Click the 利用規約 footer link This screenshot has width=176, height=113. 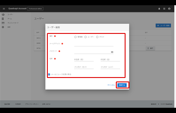[x=18, y=104]
